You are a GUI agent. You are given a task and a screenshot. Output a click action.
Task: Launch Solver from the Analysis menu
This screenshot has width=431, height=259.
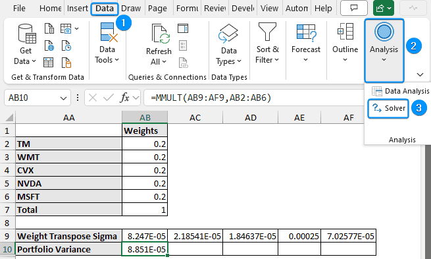click(388, 109)
